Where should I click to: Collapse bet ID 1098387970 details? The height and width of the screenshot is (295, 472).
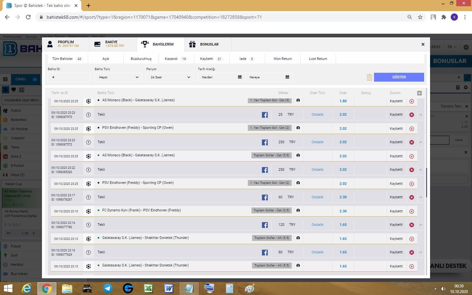(421, 115)
